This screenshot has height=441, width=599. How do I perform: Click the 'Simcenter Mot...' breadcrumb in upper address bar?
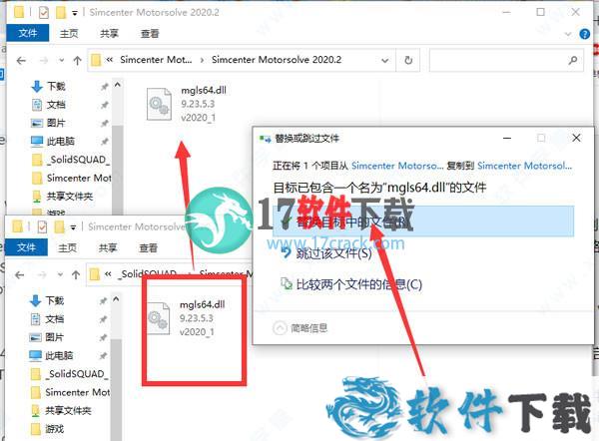pyautogui.click(x=156, y=60)
